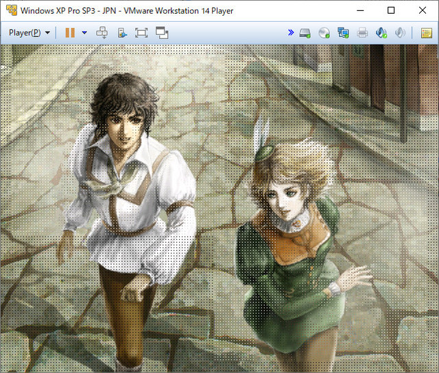Click Send Ctrl+Alt+Del toolbar icon
The image size is (439, 373).
[102, 33]
